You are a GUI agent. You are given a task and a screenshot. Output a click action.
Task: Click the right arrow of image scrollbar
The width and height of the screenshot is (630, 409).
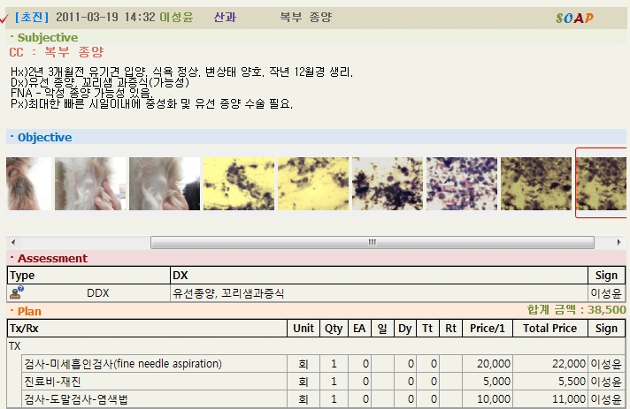(x=618, y=242)
